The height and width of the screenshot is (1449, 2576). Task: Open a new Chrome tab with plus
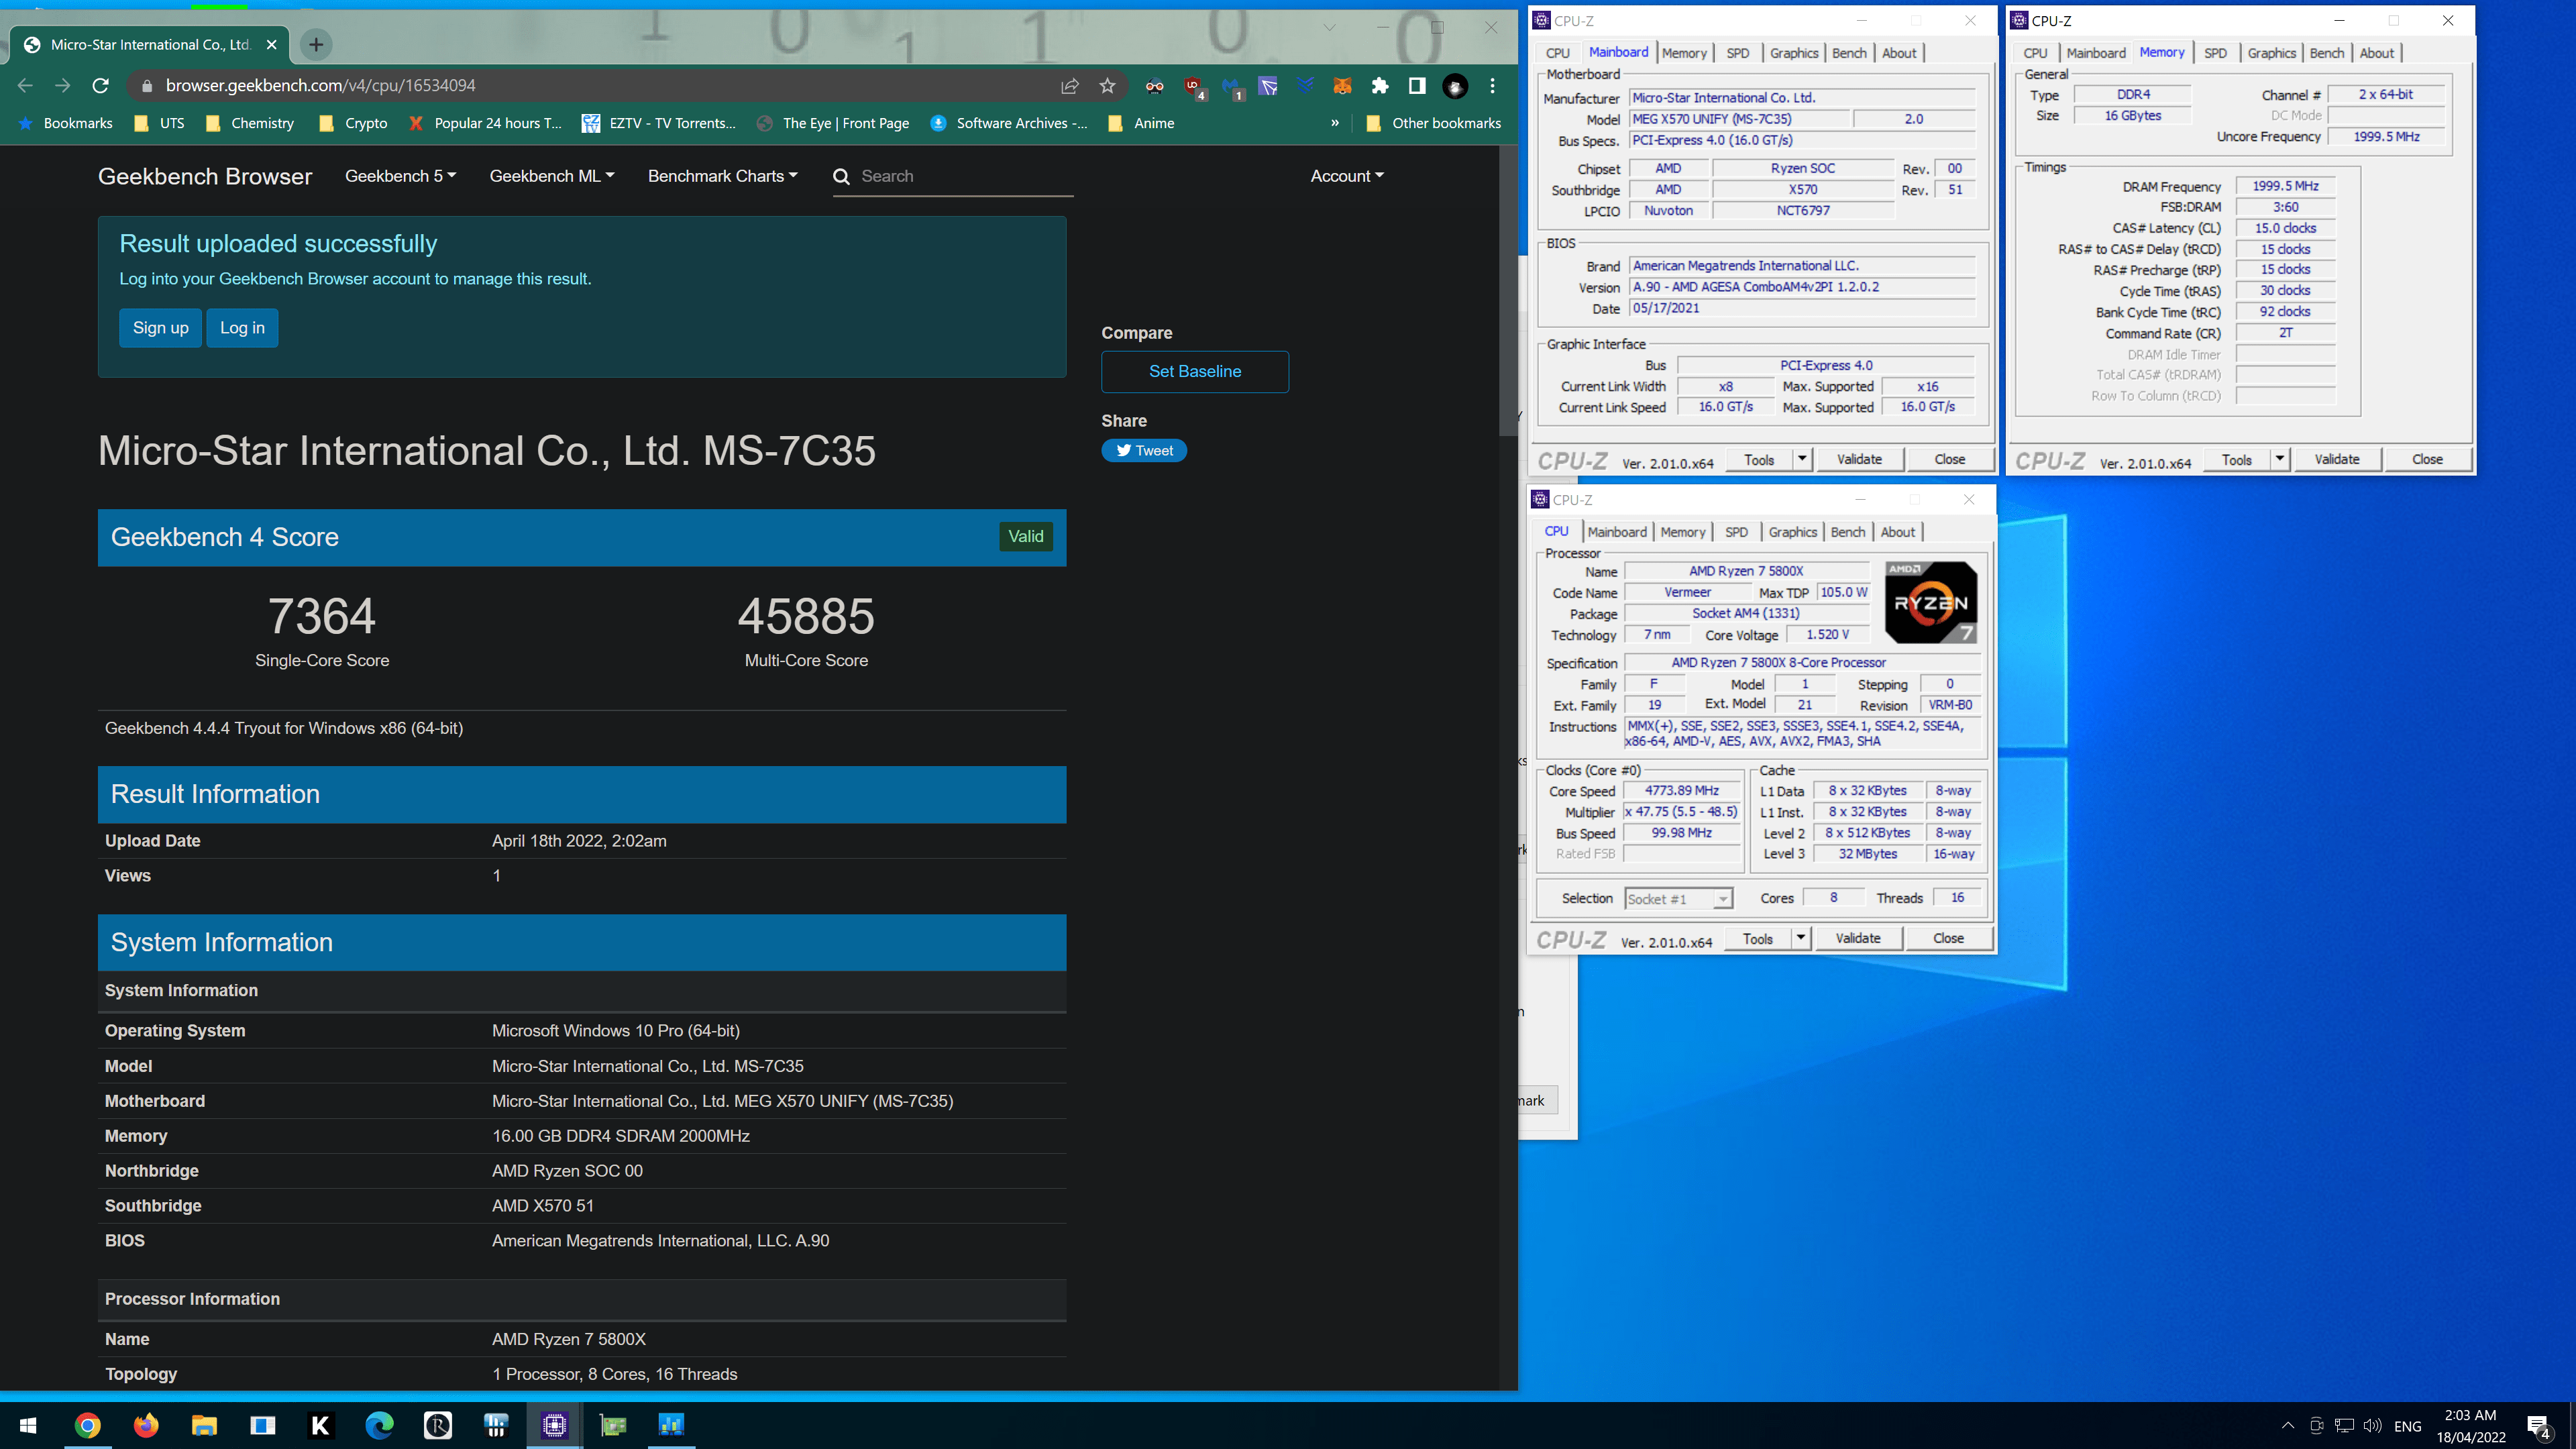click(x=316, y=44)
